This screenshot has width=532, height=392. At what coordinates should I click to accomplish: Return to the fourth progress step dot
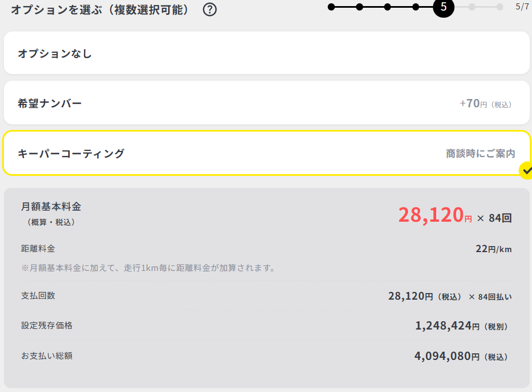pos(416,7)
